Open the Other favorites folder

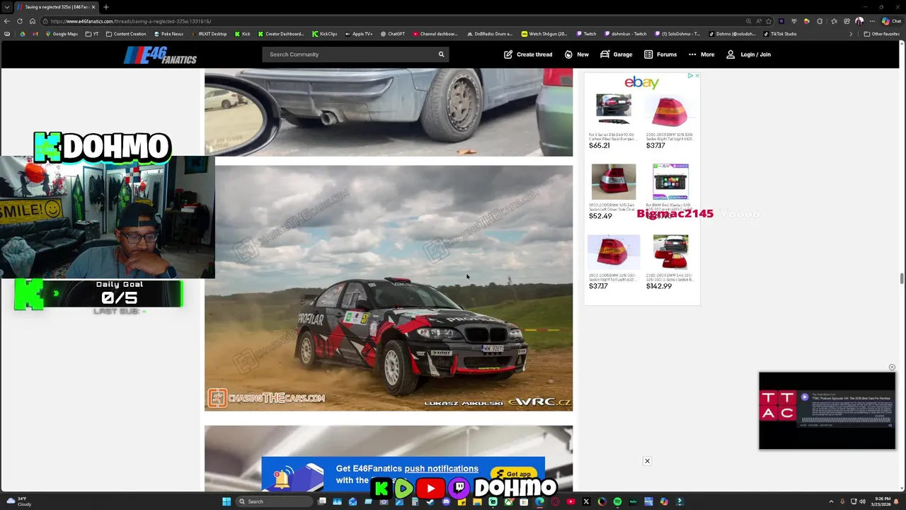[x=881, y=34]
